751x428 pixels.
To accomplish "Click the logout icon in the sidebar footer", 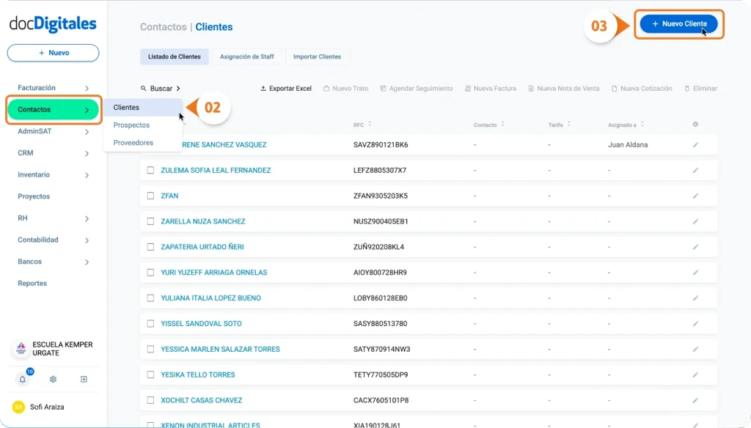I will point(82,379).
